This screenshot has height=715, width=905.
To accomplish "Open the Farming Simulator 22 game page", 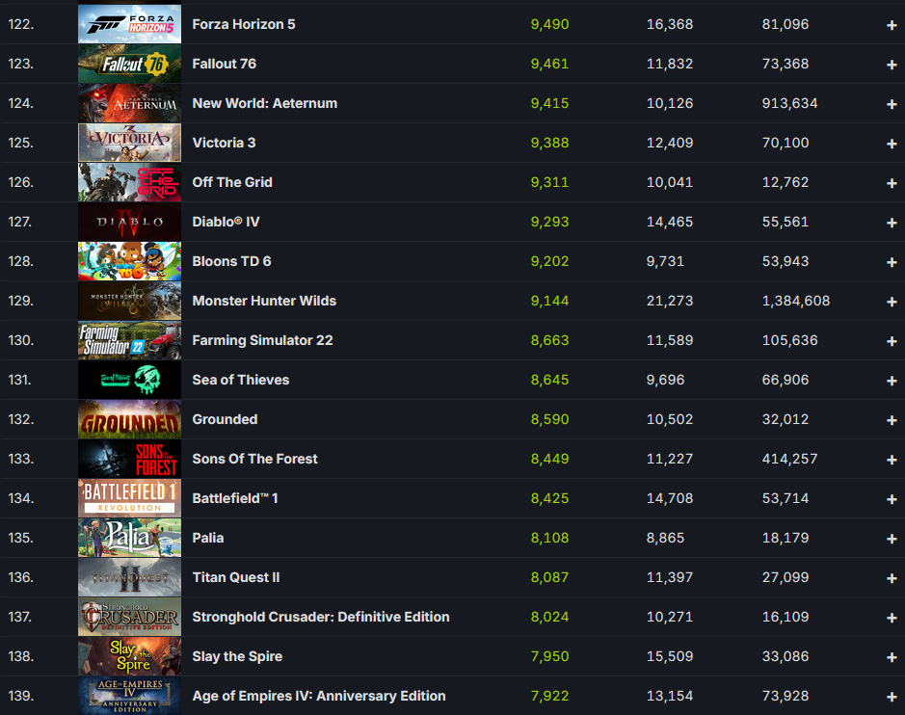I will click(262, 340).
